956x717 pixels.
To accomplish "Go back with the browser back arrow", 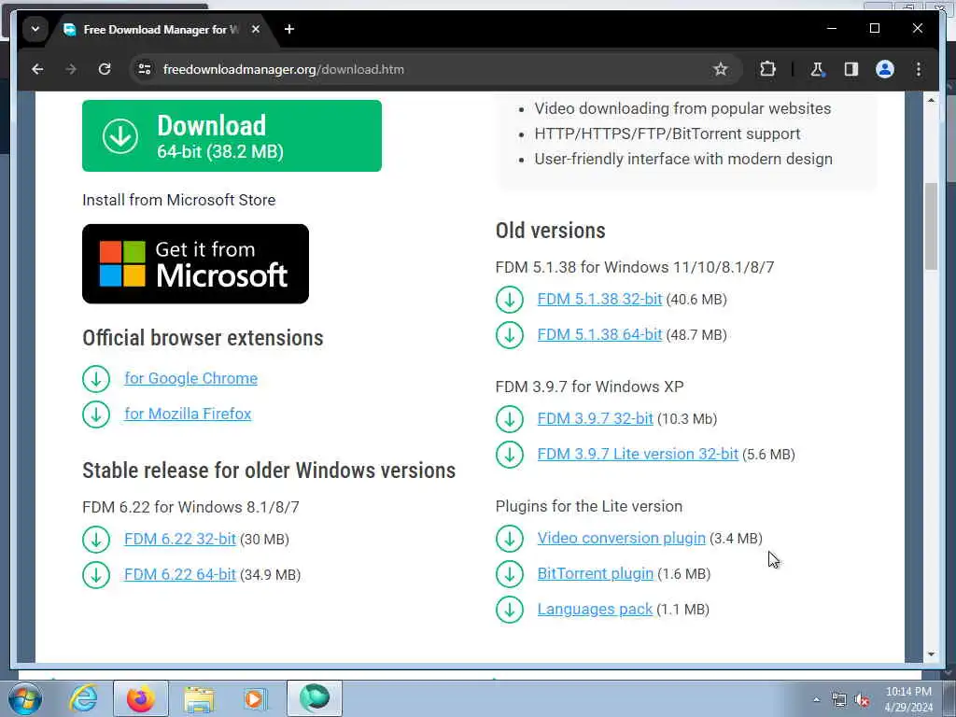I will [x=37, y=69].
